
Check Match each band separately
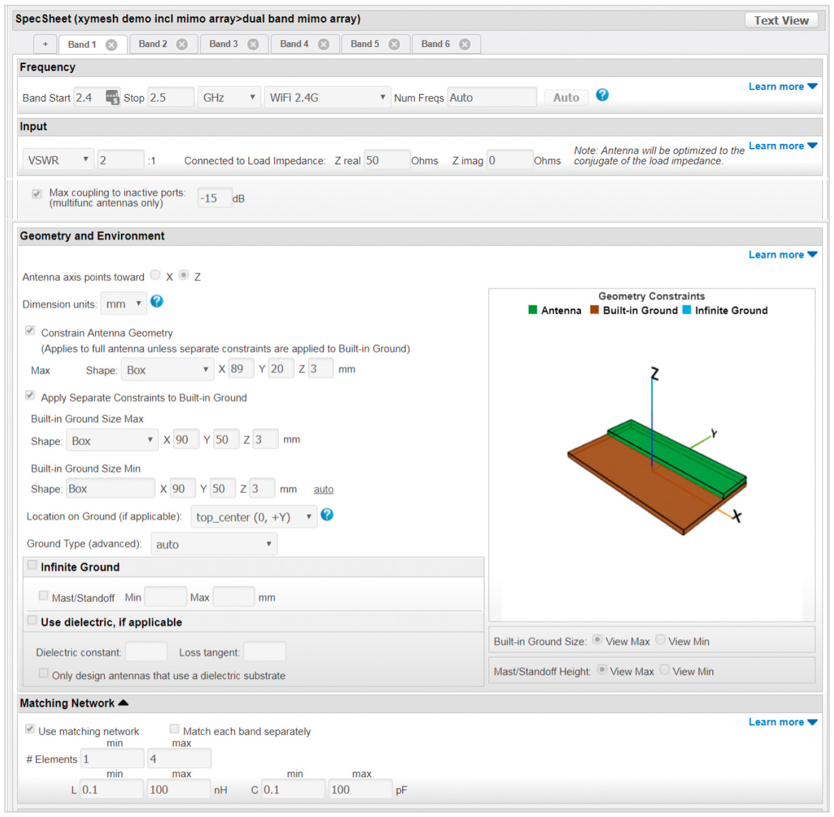point(174,729)
